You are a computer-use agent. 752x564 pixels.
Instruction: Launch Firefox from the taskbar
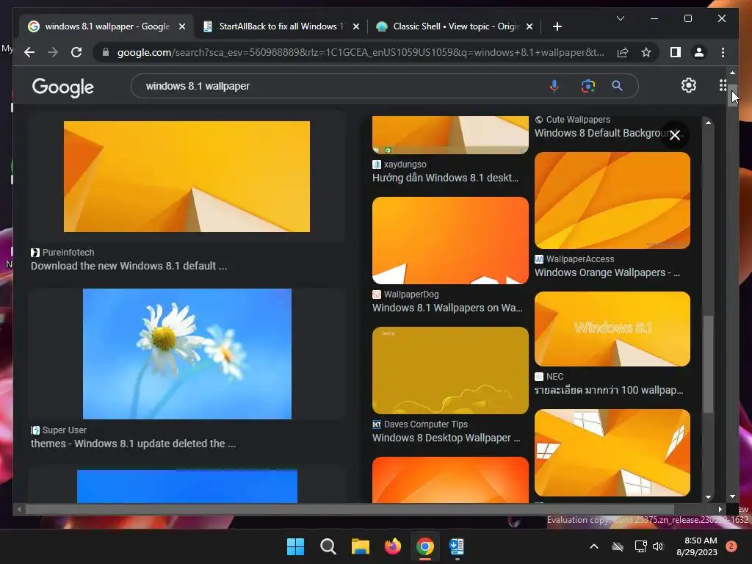click(393, 546)
